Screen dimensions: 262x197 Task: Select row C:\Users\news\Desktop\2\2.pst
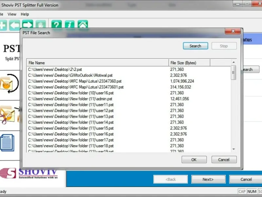129,69
